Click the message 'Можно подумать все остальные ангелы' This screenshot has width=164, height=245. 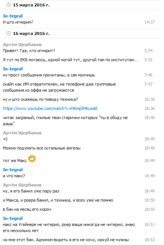(41, 148)
